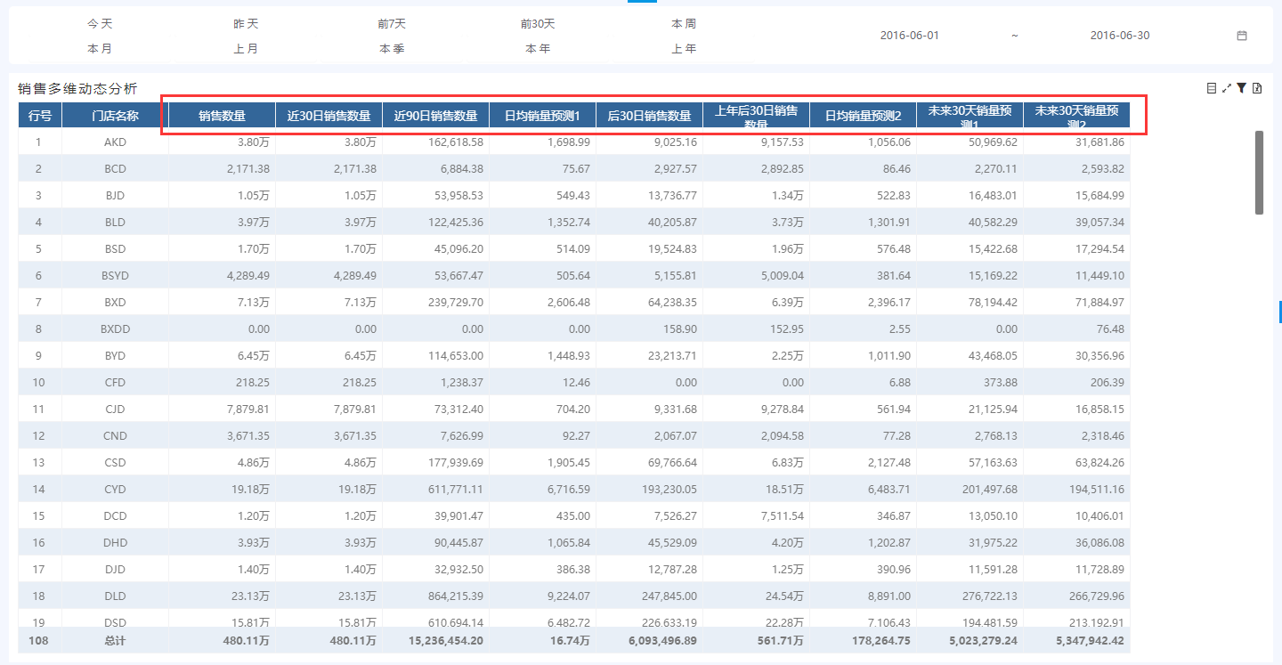Switch the date range to 本周
This screenshot has width=1282, height=665.
point(684,24)
